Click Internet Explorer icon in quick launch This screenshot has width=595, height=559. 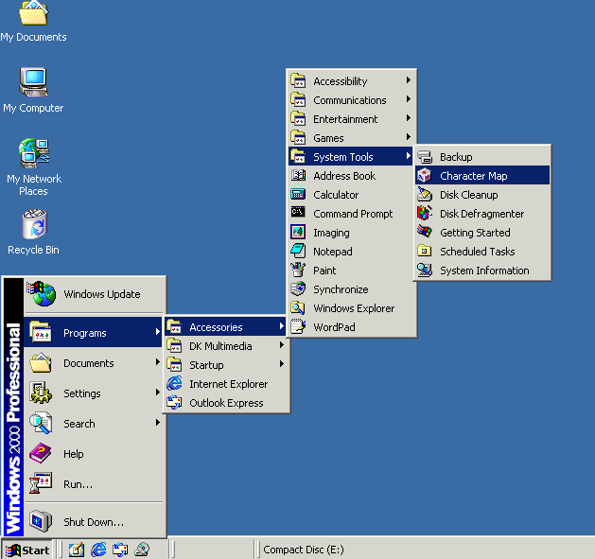click(98, 550)
